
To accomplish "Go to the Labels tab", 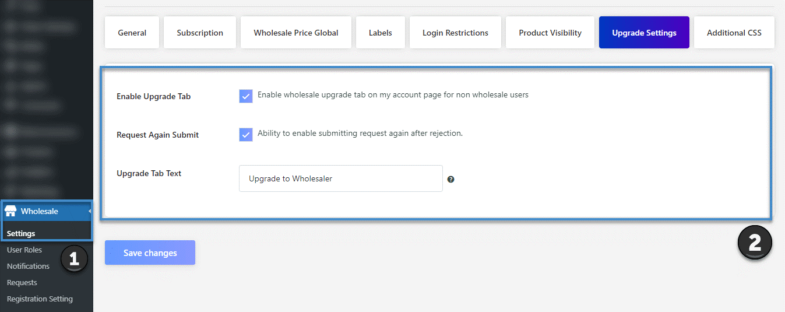I will pyautogui.click(x=380, y=33).
